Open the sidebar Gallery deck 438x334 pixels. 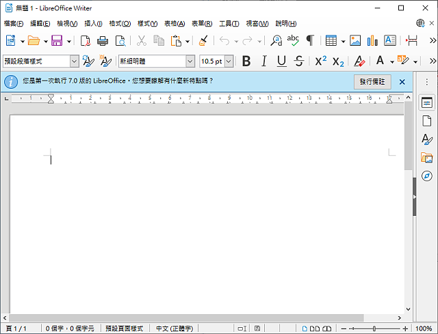tap(427, 158)
